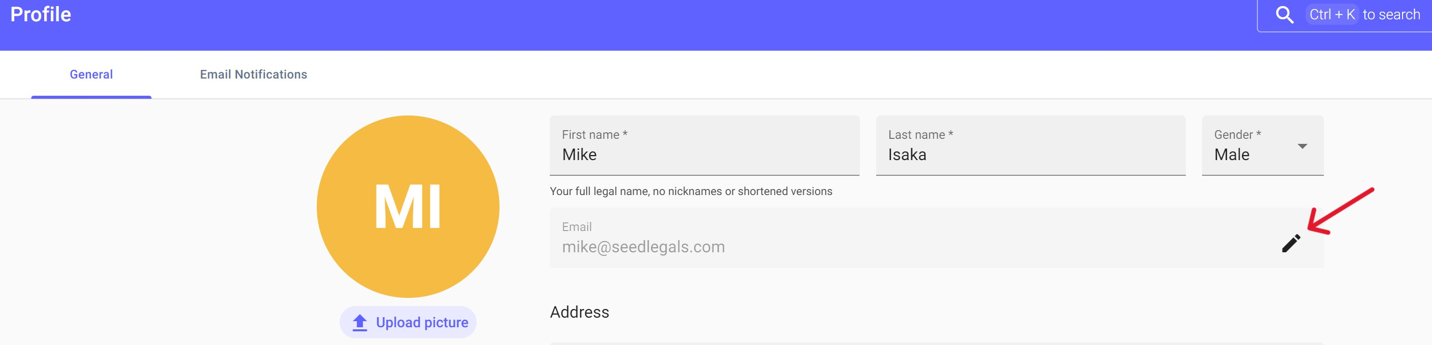
Task: Select the Male value in Gender
Action: (x=1231, y=155)
